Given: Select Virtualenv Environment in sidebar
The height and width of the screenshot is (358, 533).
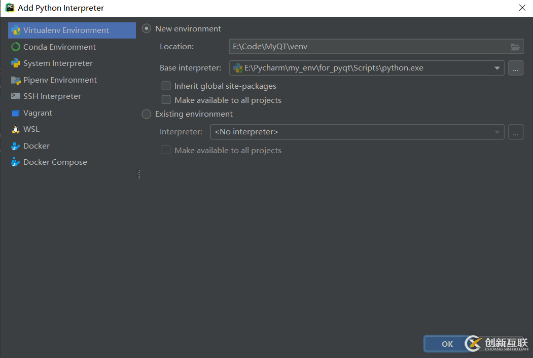Looking at the screenshot, I should (72, 30).
